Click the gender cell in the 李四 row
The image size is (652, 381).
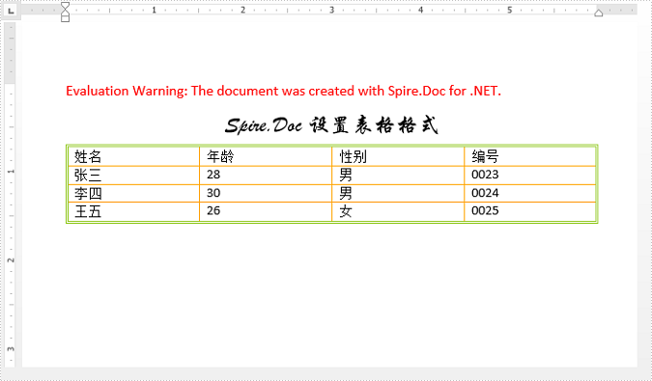coord(398,194)
